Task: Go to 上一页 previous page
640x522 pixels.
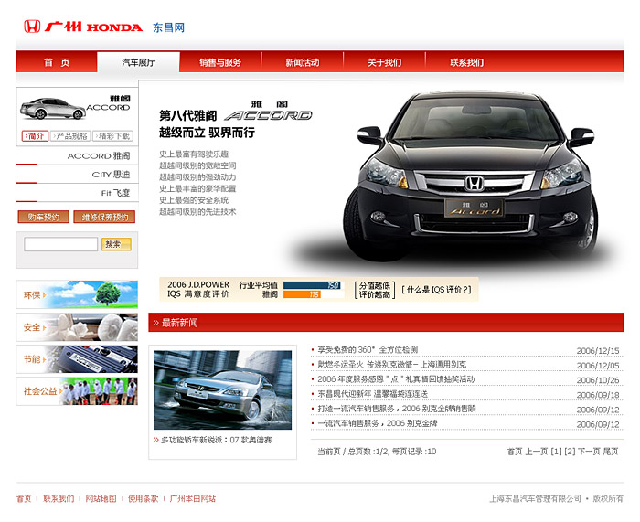Action: click(537, 452)
